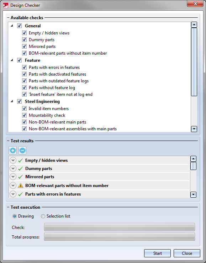Select the Selection list radio button
The image size is (206, 263).
(x=43, y=216)
